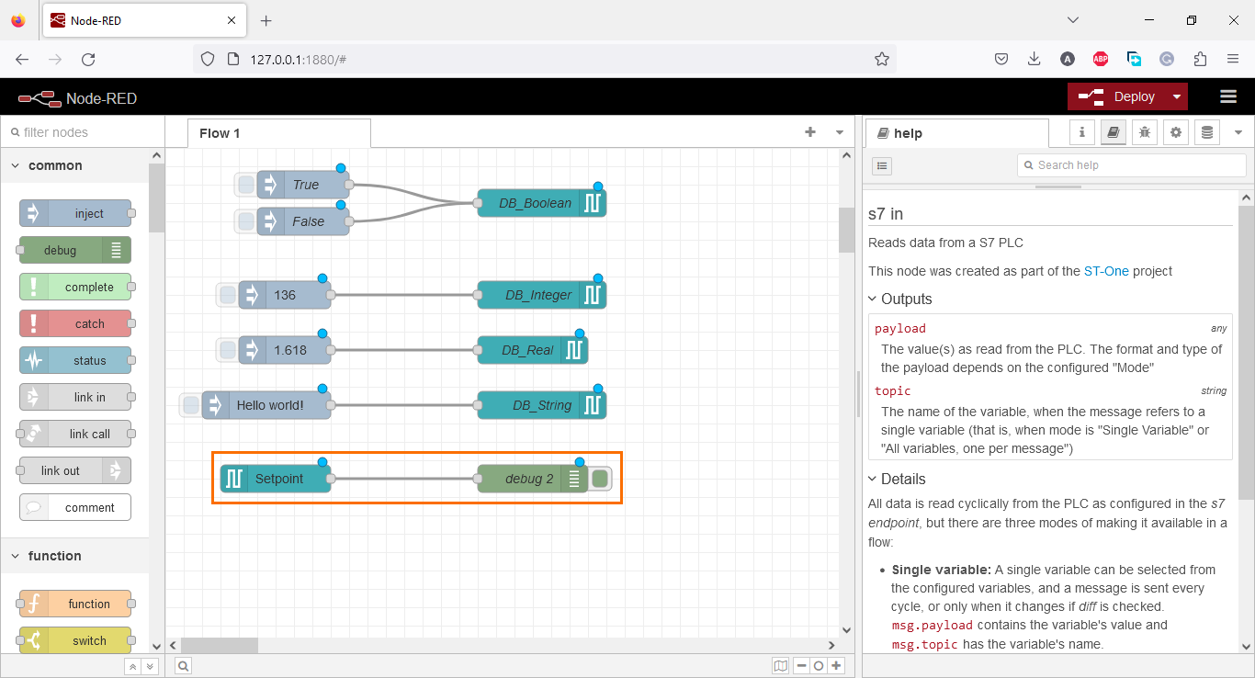Trigger the 1.618 inject node button
The height and width of the screenshot is (678, 1255).
pos(228,350)
